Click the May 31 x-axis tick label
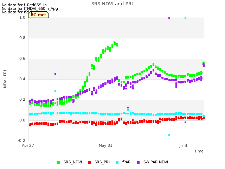This screenshot has height=169, width=225. (105, 145)
